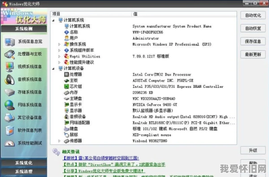
Task: Select the 7.89.8.1217 标准版 version value
Action: (x=151, y=56)
